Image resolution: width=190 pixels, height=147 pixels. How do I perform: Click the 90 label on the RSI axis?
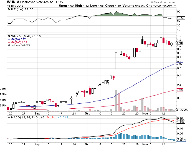tap(179, 12)
